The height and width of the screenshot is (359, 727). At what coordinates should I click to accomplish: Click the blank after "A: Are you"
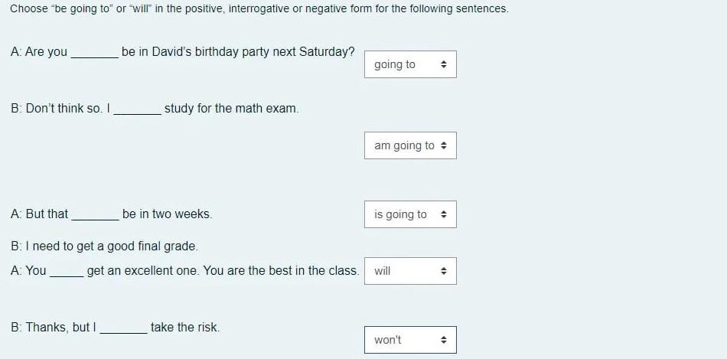click(93, 53)
